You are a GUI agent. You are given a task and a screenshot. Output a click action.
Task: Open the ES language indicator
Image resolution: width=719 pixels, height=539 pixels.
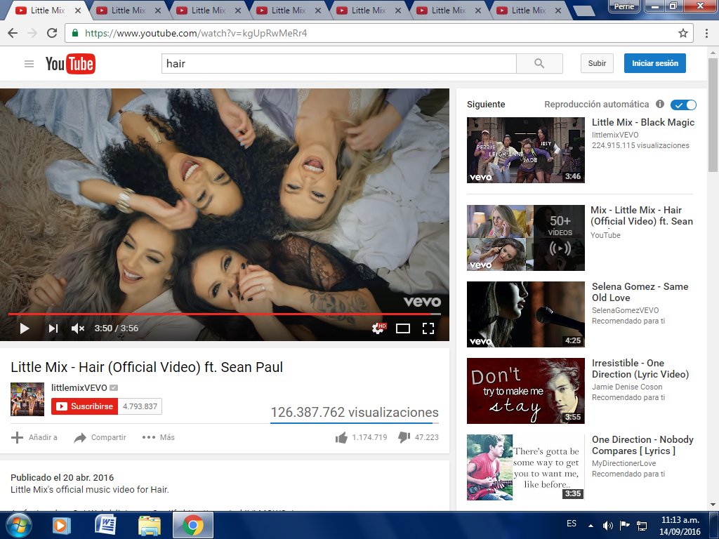pos(572,524)
